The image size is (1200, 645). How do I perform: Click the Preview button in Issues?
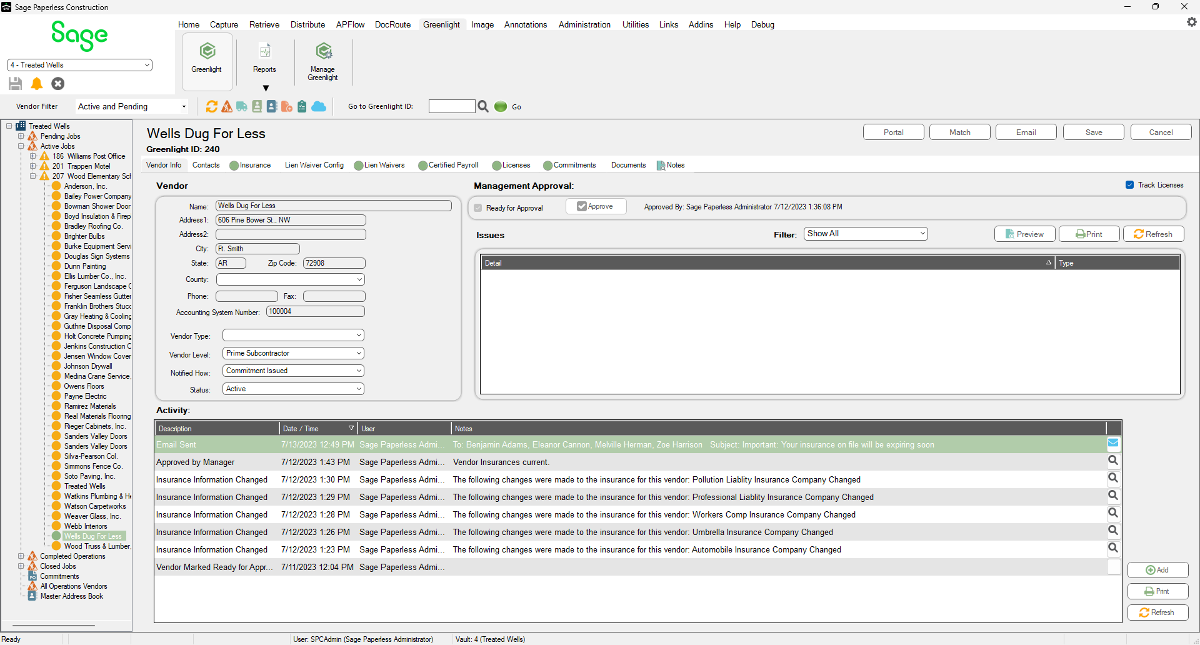coord(1024,234)
